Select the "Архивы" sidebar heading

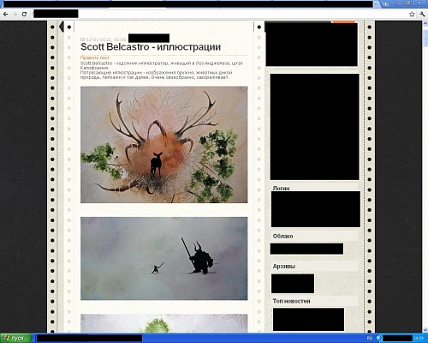[x=284, y=267]
